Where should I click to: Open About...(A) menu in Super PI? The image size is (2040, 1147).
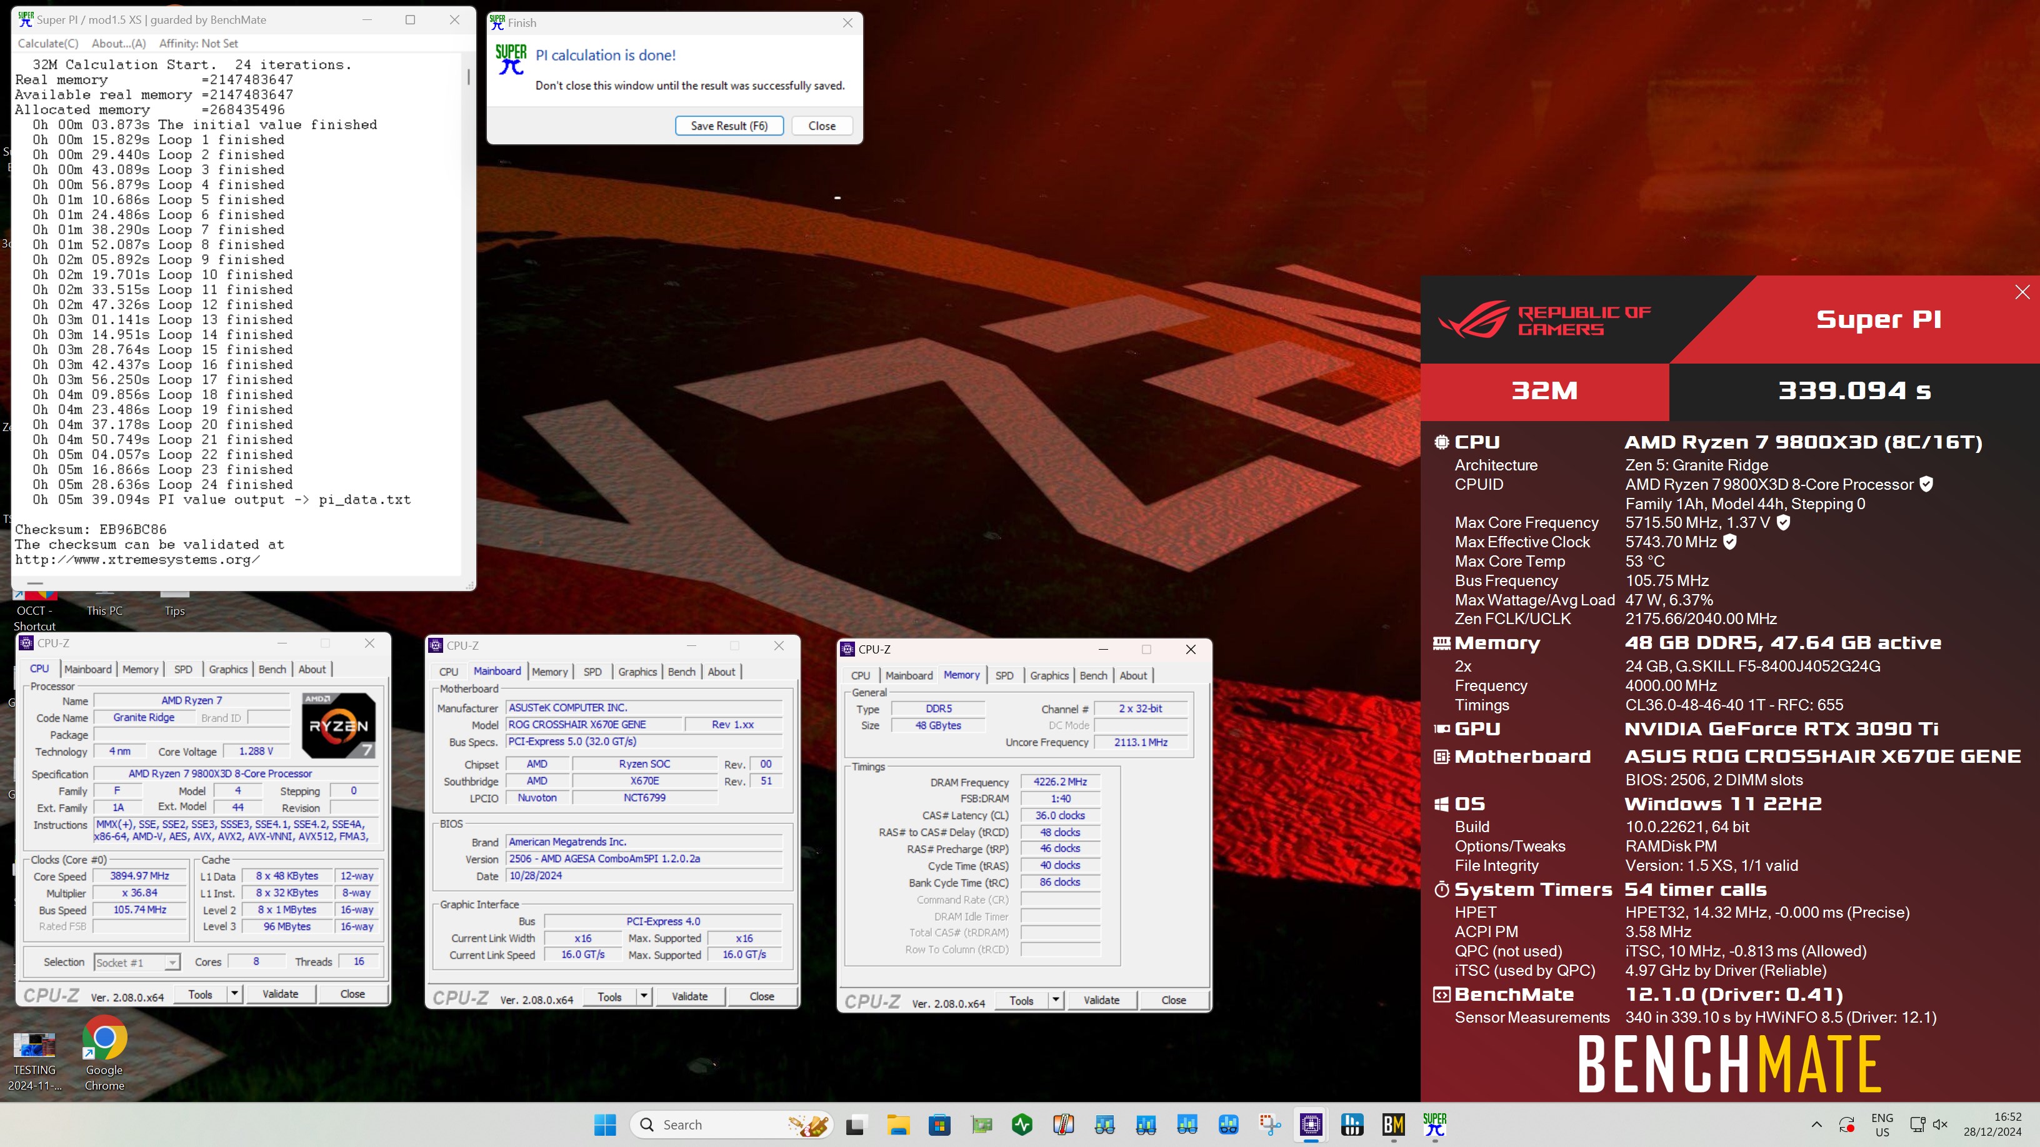pos(119,44)
